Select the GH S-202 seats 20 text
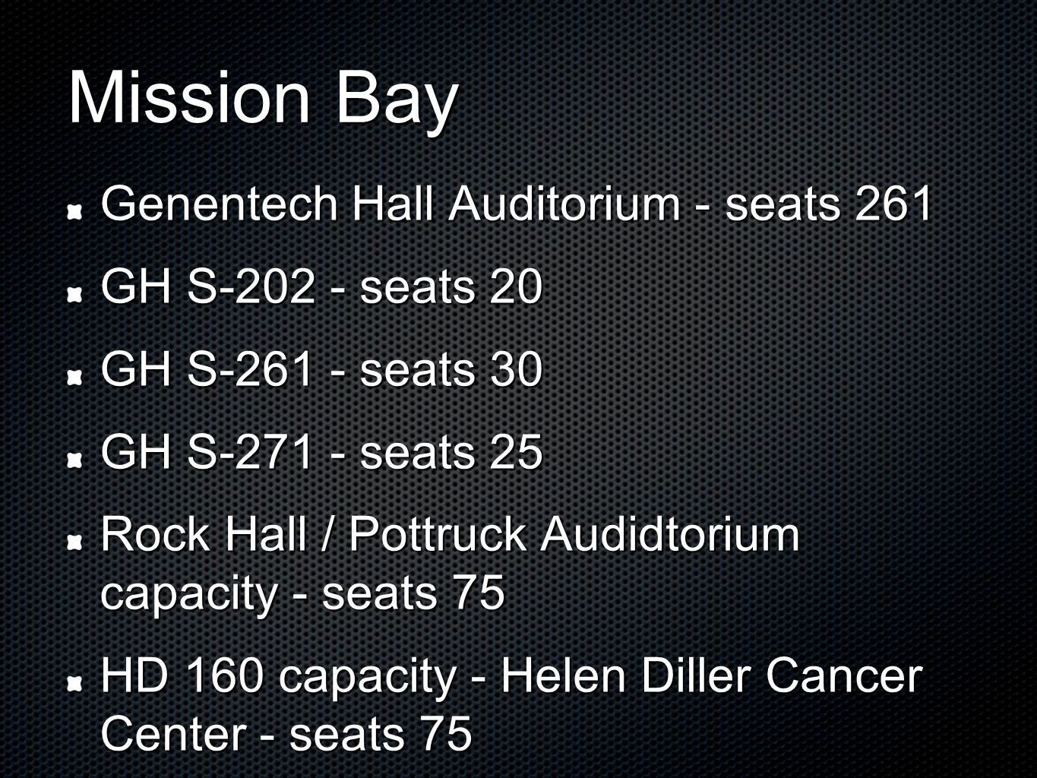This screenshot has width=1037, height=778. point(321,286)
